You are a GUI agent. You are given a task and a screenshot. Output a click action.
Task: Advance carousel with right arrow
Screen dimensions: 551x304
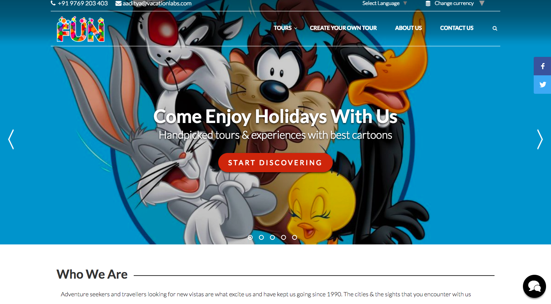(540, 139)
